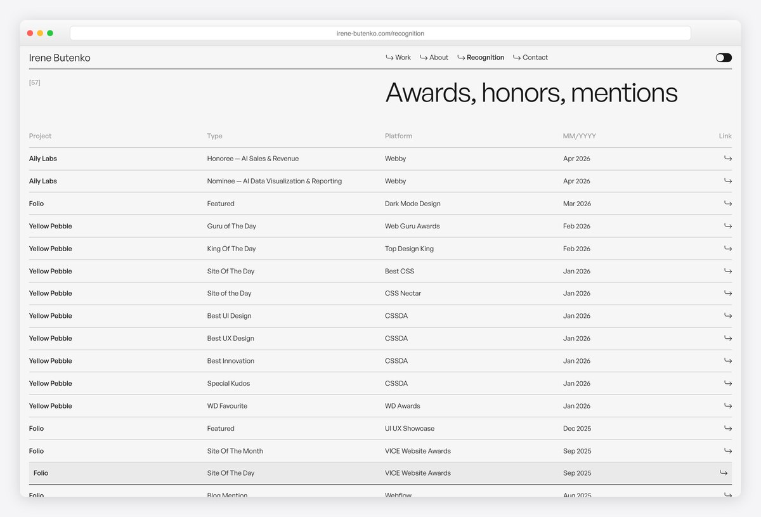Open link arrow for Aily Labs Nominee row
The image size is (761, 517).
point(728,181)
